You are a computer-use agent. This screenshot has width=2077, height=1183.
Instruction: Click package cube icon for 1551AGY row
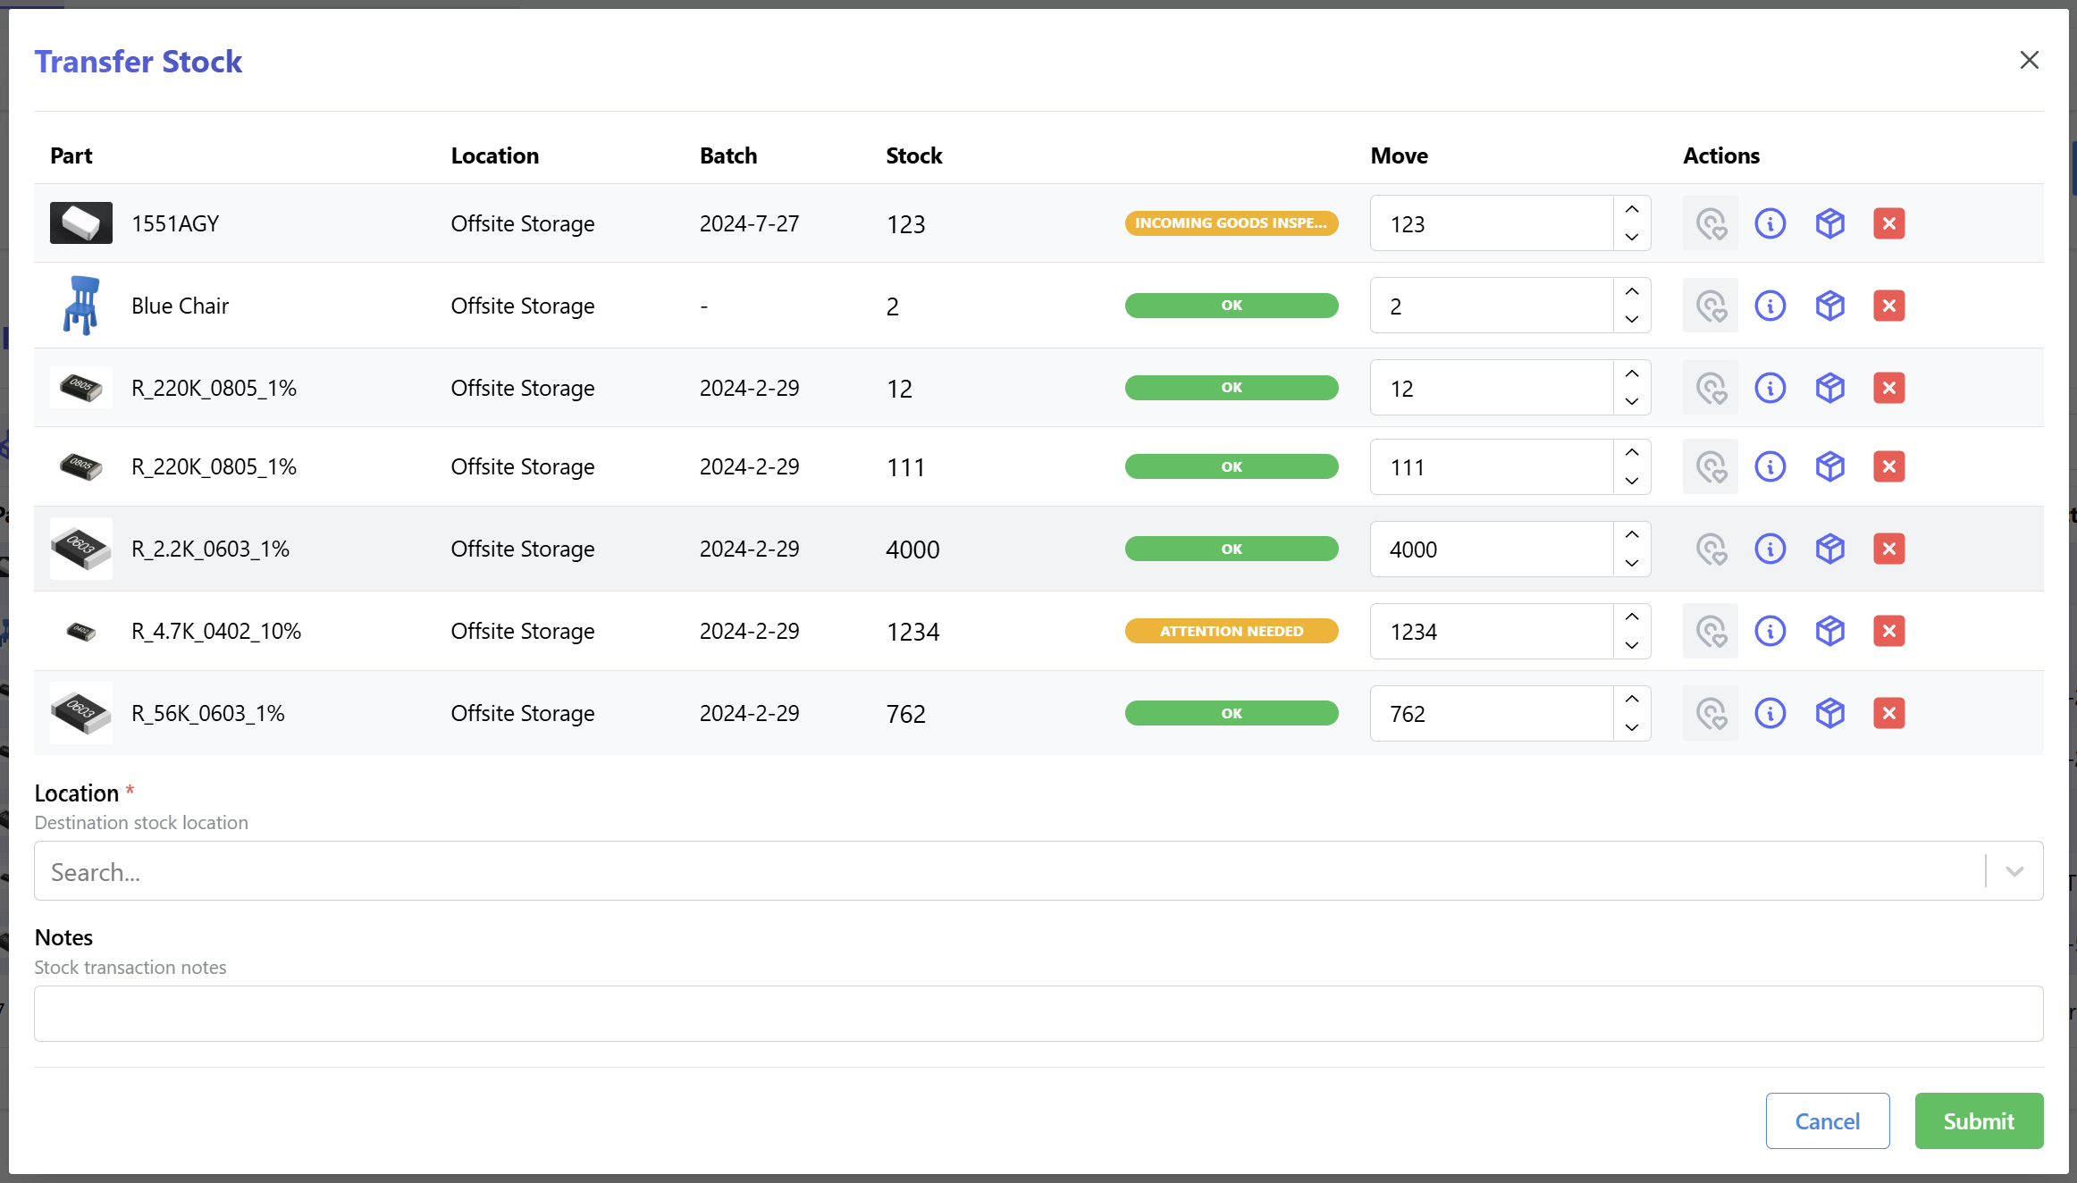pyautogui.click(x=1829, y=223)
